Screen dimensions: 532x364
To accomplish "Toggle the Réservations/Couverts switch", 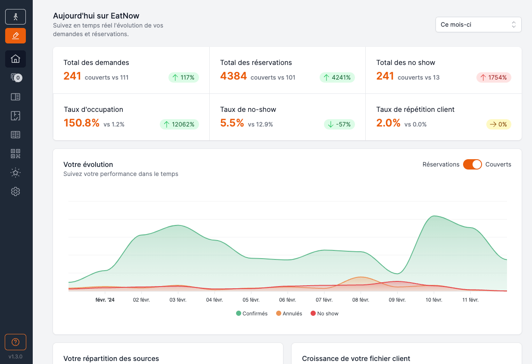I will [472, 164].
